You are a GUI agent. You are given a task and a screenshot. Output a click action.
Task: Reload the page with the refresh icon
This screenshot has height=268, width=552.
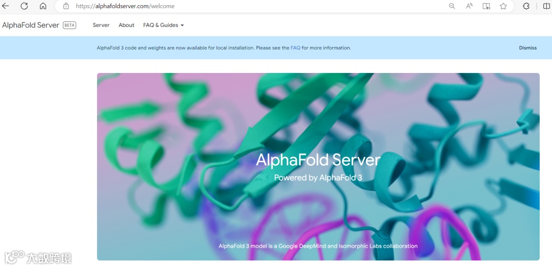click(x=24, y=6)
